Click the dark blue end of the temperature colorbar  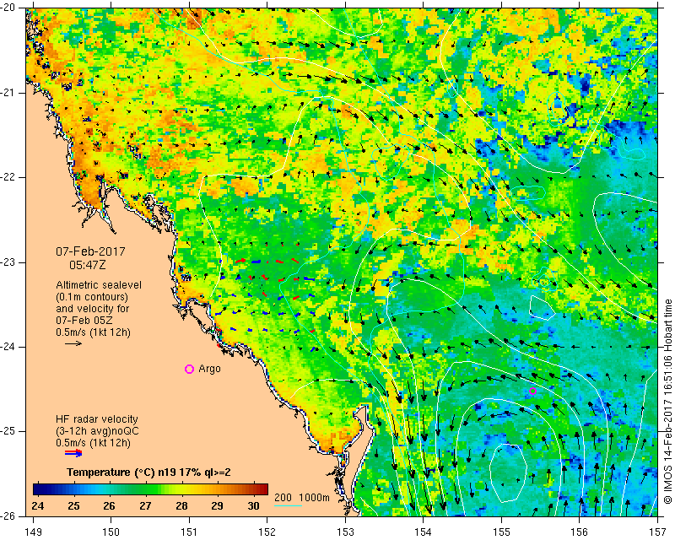[39, 489]
